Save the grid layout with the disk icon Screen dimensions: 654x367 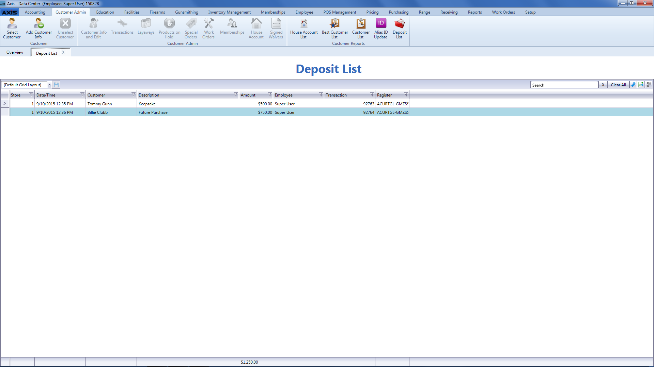[56, 85]
